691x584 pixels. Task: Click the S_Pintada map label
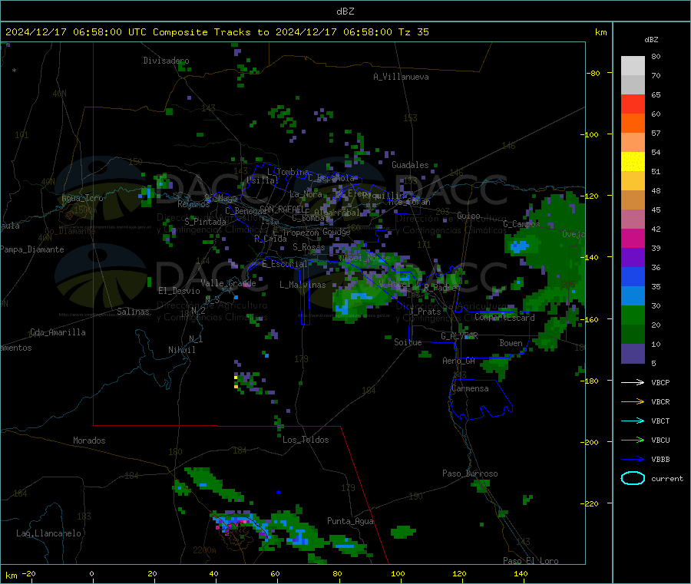(205, 222)
